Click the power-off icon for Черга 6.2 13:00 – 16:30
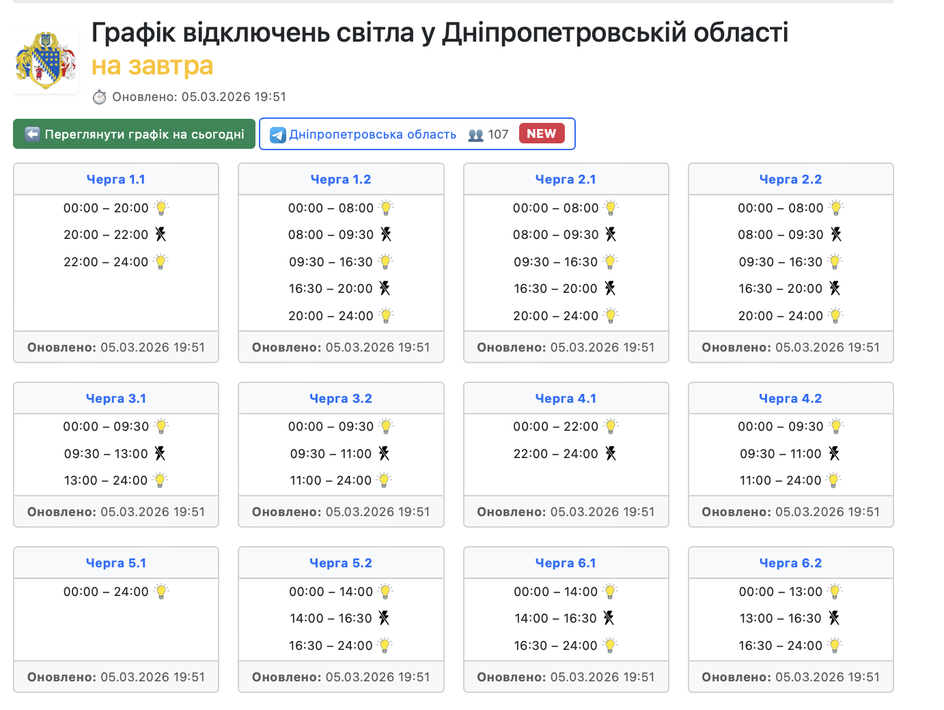The width and height of the screenshot is (944, 710). point(834,618)
